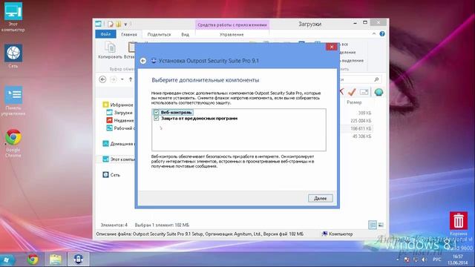This screenshot has width=475, height=267.
Task: Select the file sized 186 611 КБ
Action: 361,128
